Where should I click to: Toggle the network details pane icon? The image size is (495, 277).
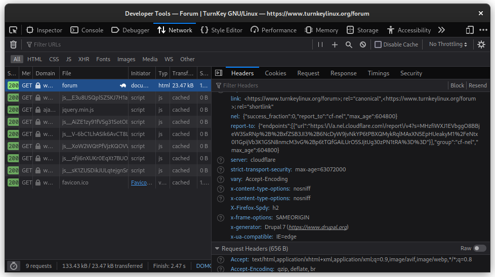[219, 73]
